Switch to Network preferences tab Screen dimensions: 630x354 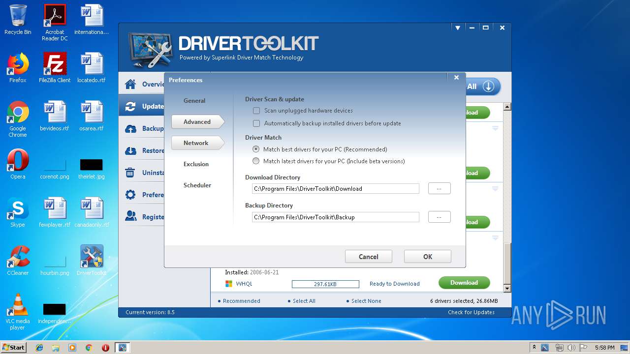(197, 143)
